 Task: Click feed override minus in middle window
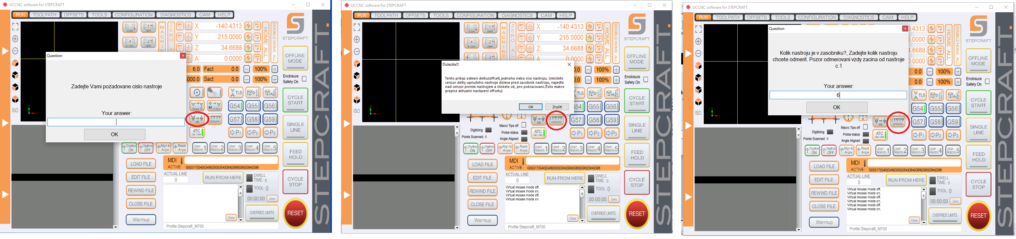tap(588, 70)
